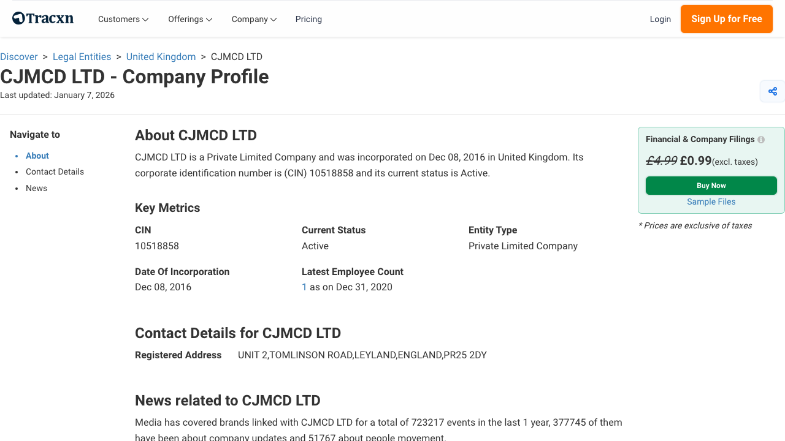Navigate to United Kingdom breadcrumb
Image resolution: width=785 pixels, height=441 pixels.
click(x=161, y=56)
